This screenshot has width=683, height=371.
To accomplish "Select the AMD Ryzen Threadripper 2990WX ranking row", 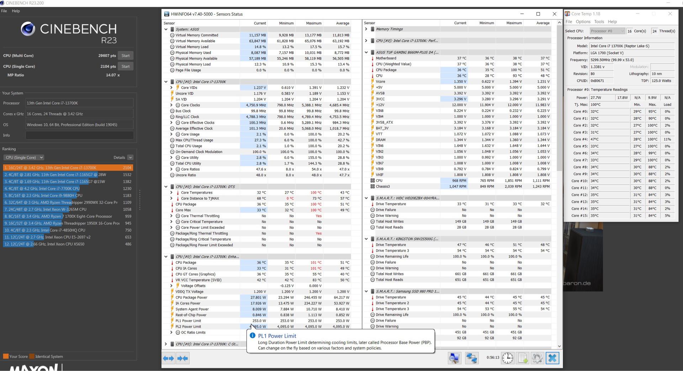I will click(x=68, y=203).
